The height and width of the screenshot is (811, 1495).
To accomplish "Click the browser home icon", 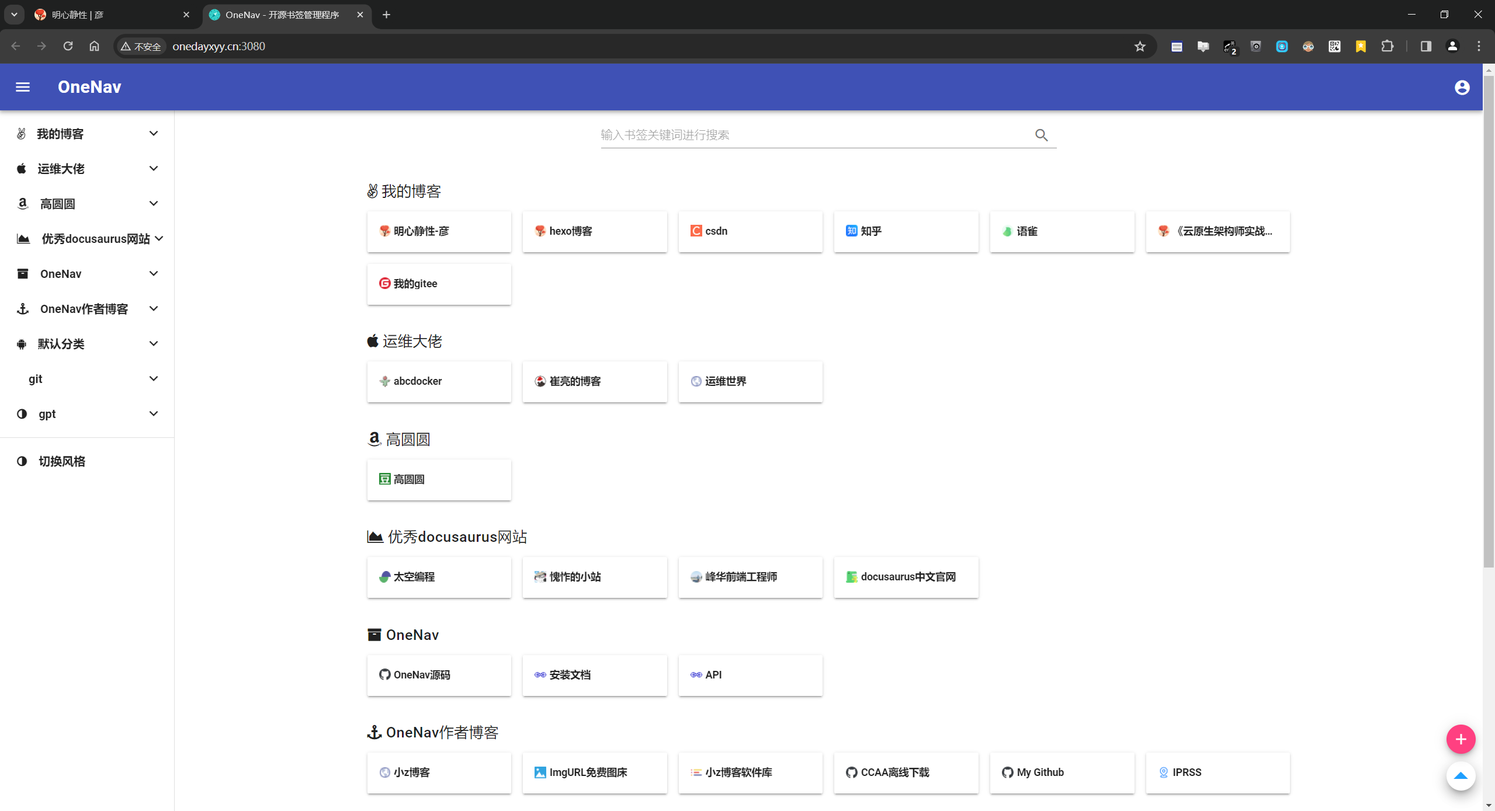I will (x=94, y=46).
